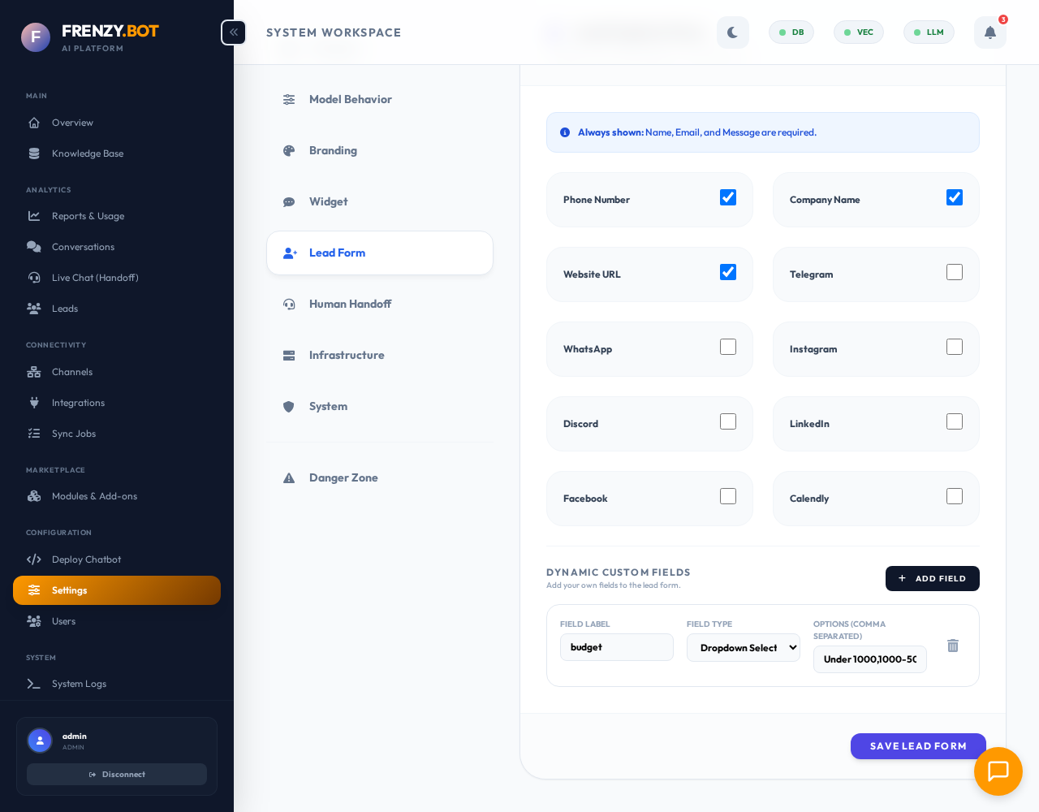Enable the Telegram field
This screenshot has height=812, width=1039.
coord(955,272)
